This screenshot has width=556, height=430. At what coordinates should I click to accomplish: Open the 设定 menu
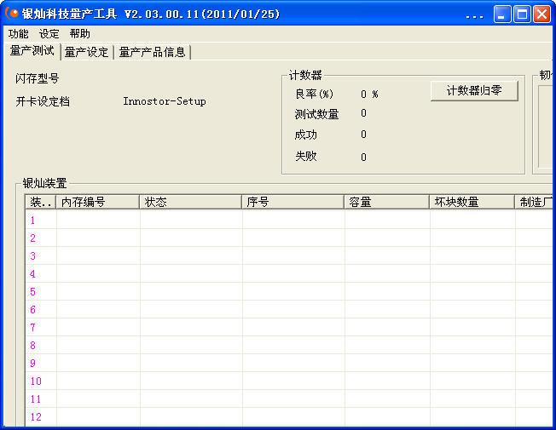click(49, 34)
